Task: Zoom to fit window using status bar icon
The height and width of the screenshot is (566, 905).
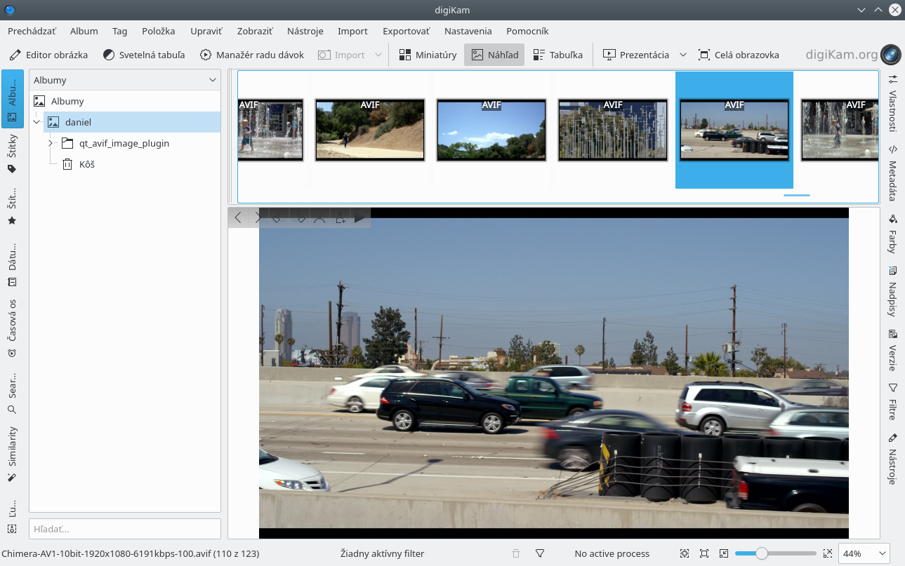Action: click(685, 553)
